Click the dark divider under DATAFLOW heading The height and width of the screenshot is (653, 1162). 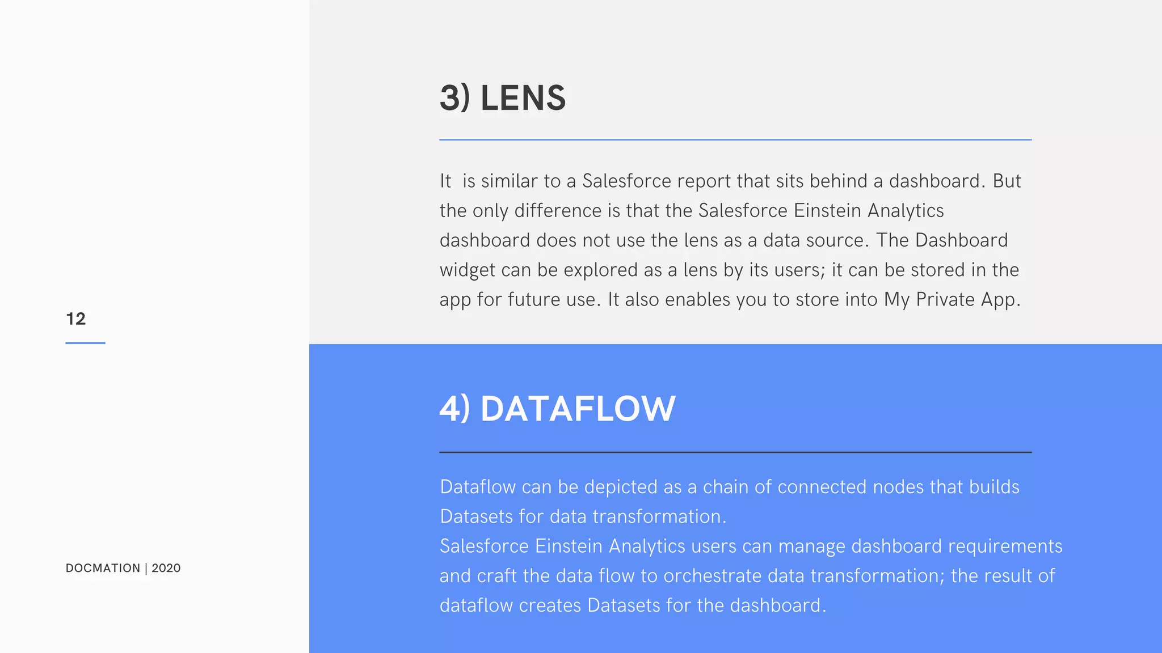(735, 452)
